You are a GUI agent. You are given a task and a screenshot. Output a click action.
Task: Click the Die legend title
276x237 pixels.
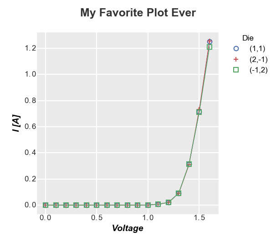coord(248,38)
